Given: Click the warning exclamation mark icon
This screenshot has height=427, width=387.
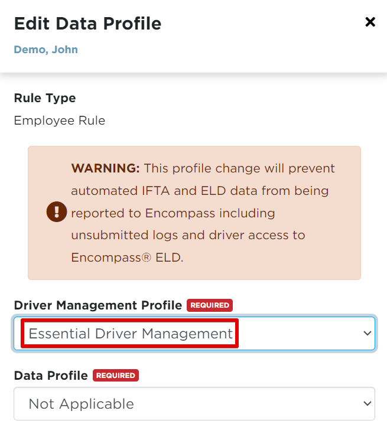Looking at the screenshot, I should (x=57, y=211).
